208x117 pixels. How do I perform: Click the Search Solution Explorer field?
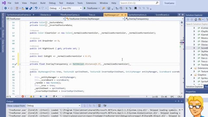(x=197, y=24)
